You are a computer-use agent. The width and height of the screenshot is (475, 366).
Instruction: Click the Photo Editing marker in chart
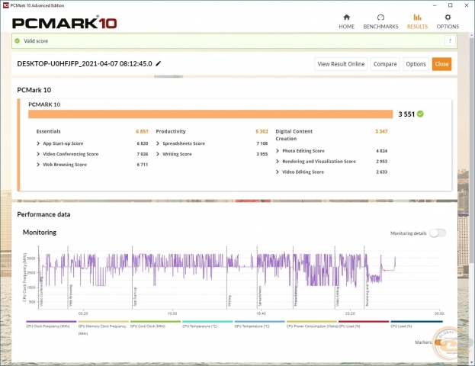pyautogui.click(x=296, y=296)
